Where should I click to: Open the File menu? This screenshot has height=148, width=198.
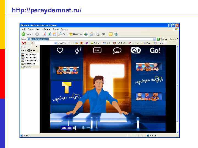click(23, 29)
